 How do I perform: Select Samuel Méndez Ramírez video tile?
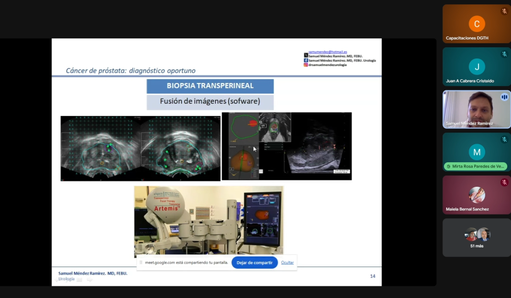[475, 108]
